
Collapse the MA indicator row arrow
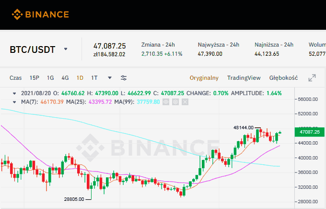pos(14,102)
